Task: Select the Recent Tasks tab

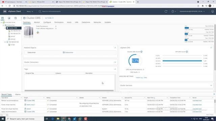Action: (x=6, y=94)
